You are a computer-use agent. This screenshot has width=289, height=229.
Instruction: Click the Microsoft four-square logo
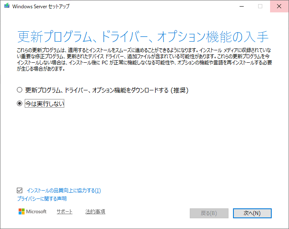point(21,212)
